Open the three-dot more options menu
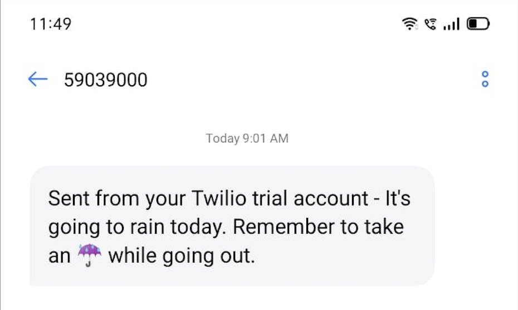Image resolution: width=518 pixels, height=310 pixels. (x=485, y=79)
